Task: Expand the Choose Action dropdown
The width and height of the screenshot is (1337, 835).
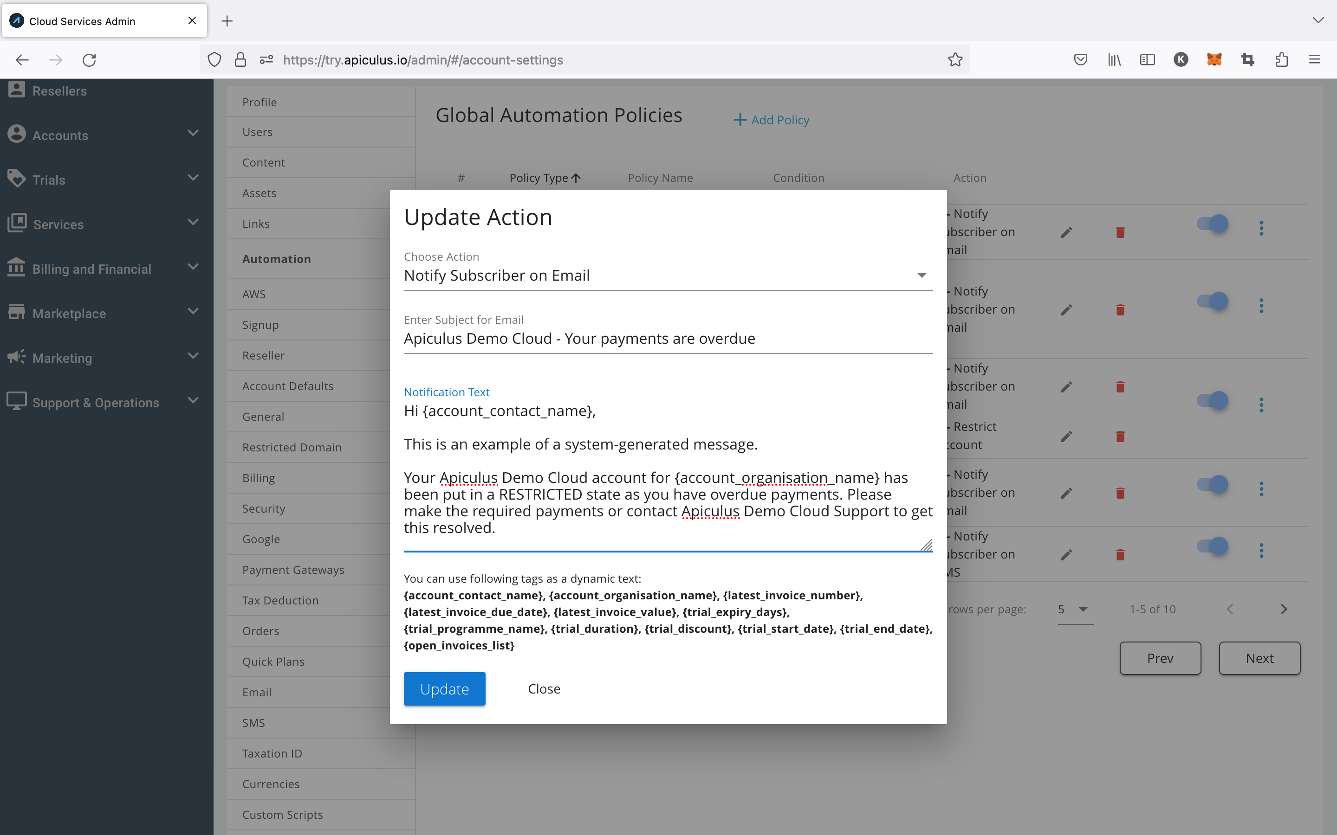Action: pos(921,276)
